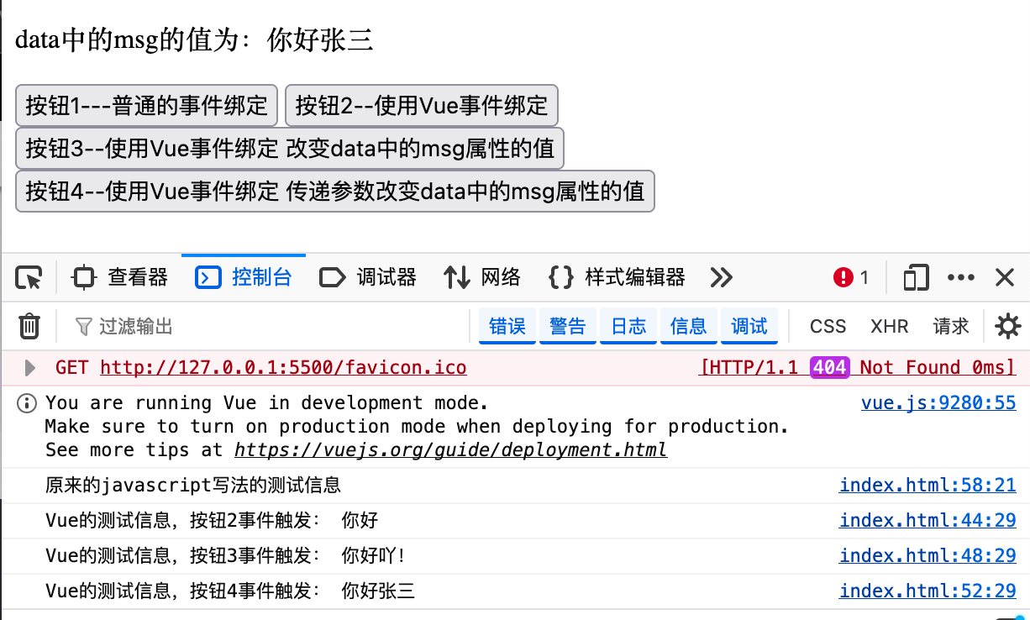1030x620 pixels.
Task: Click the red error count indicator
Action: click(x=850, y=278)
